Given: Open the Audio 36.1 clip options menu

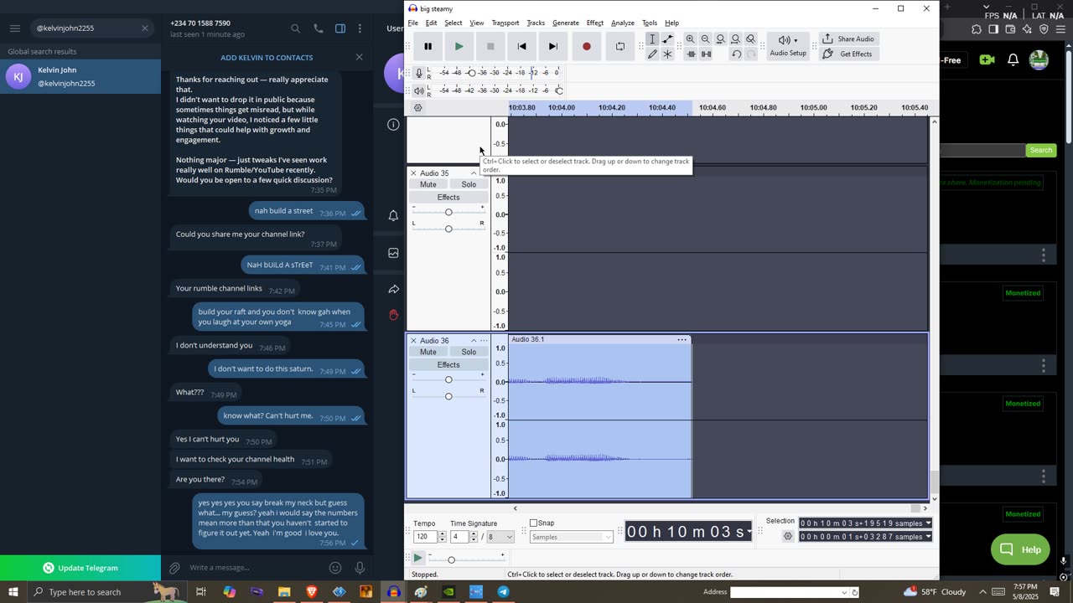Looking at the screenshot, I should tap(682, 339).
